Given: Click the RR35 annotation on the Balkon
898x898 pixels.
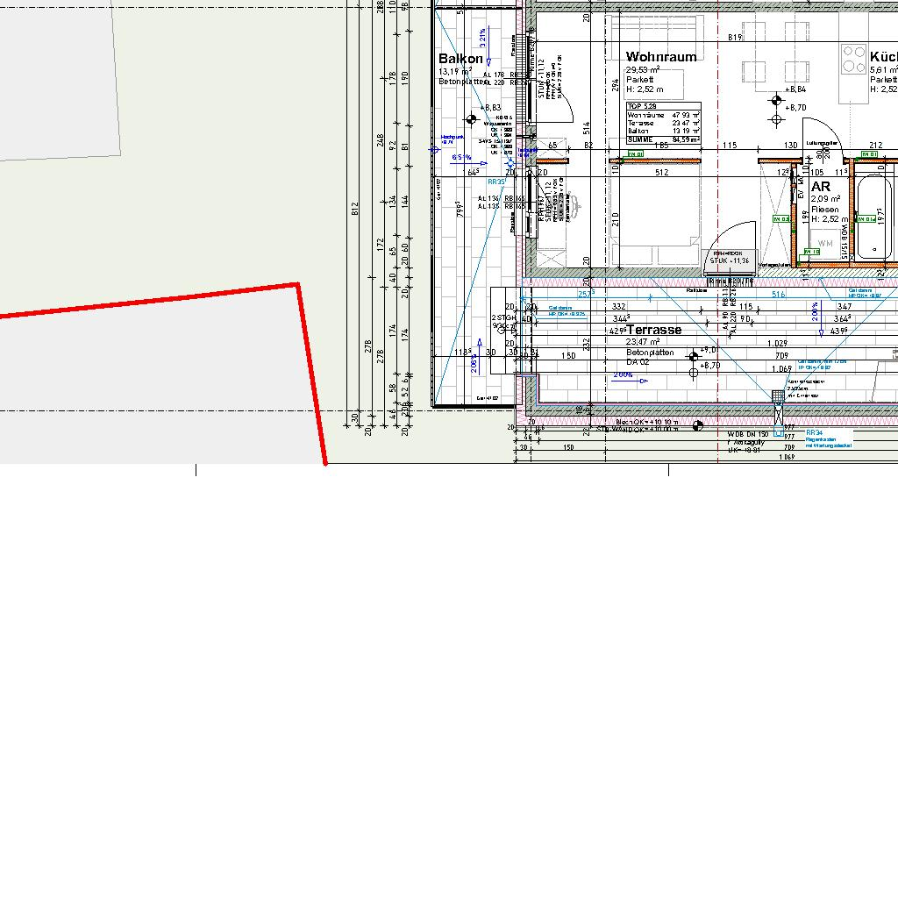Looking at the screenshot, I should (496, 182).
